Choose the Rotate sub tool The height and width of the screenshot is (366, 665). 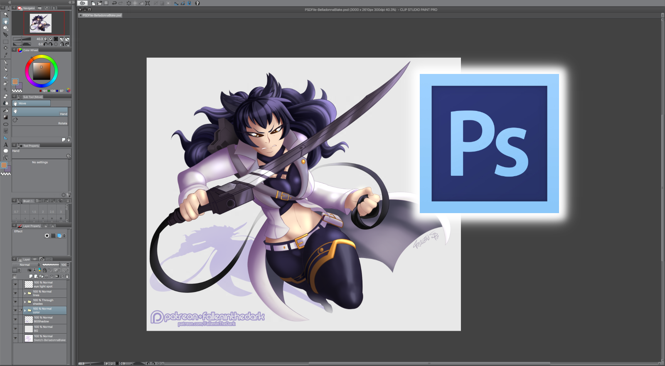click(40, 121)
